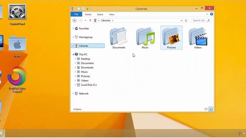
Task: Click the network tray icon
Action: point(240,133)
